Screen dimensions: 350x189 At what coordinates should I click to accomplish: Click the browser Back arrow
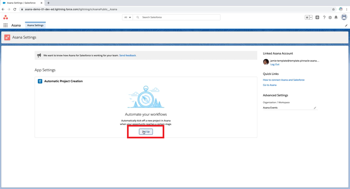tap(3, 9)
